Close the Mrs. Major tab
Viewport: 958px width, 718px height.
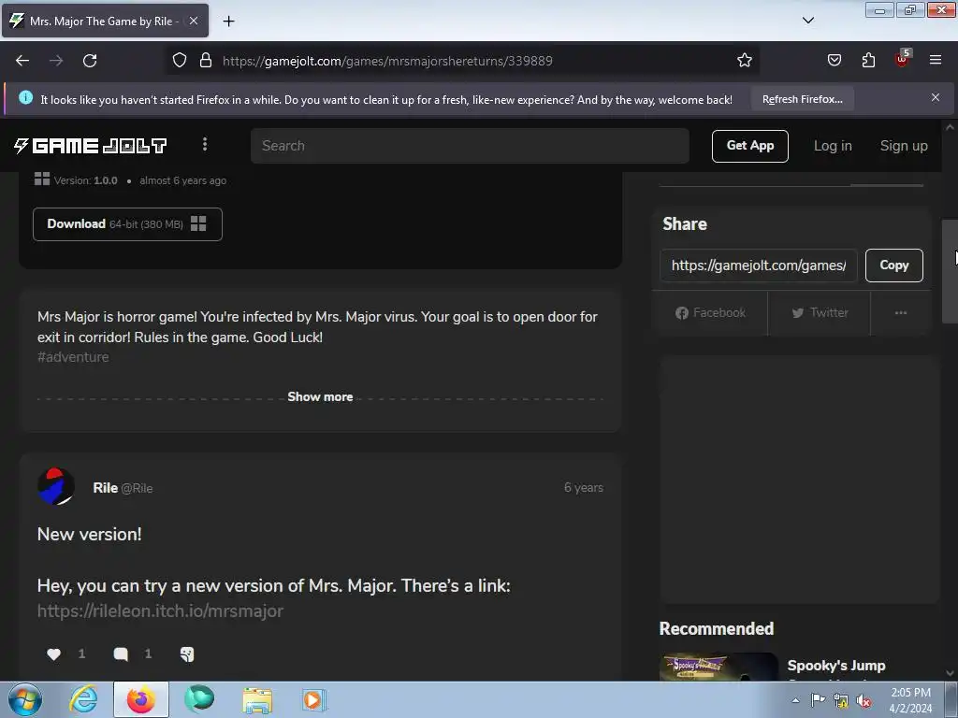coord(193,21)
